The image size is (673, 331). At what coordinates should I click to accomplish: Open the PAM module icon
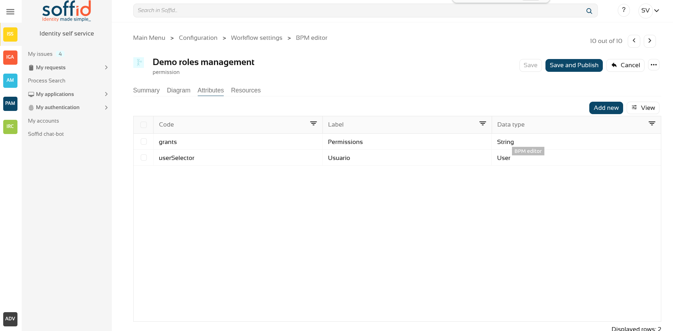pyautogui.click(x=10, y=103)
